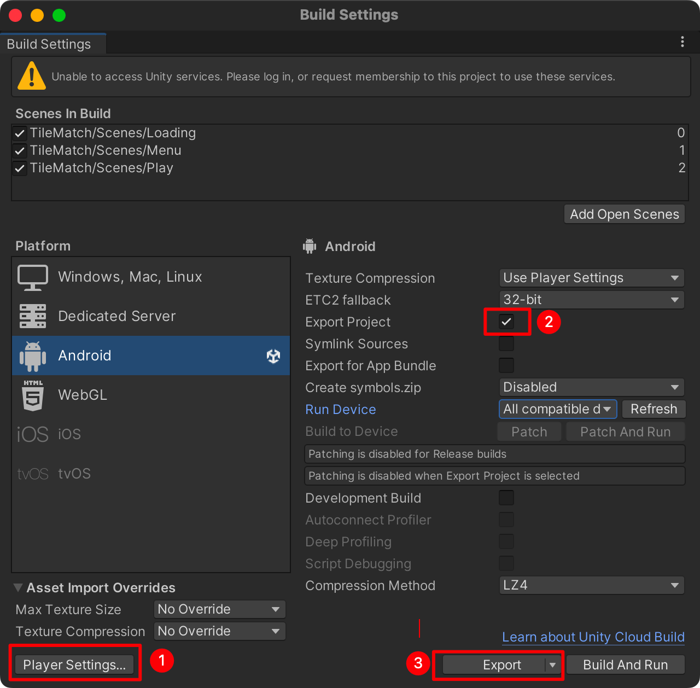Click the yellow warning triangle icon
This screenshot has width=700, height=688.
pyautogui.click(x=32, y=76)
